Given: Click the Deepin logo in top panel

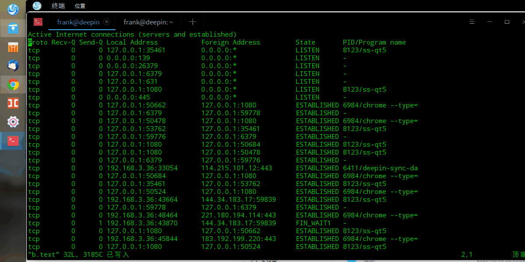Looking at the screenshot, I should (37, 6).
